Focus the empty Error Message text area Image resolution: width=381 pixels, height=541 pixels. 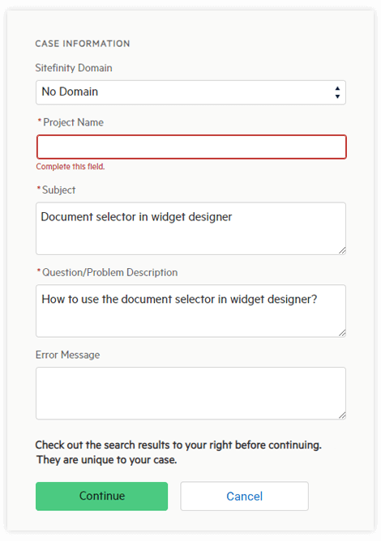[x=190, y=394]
